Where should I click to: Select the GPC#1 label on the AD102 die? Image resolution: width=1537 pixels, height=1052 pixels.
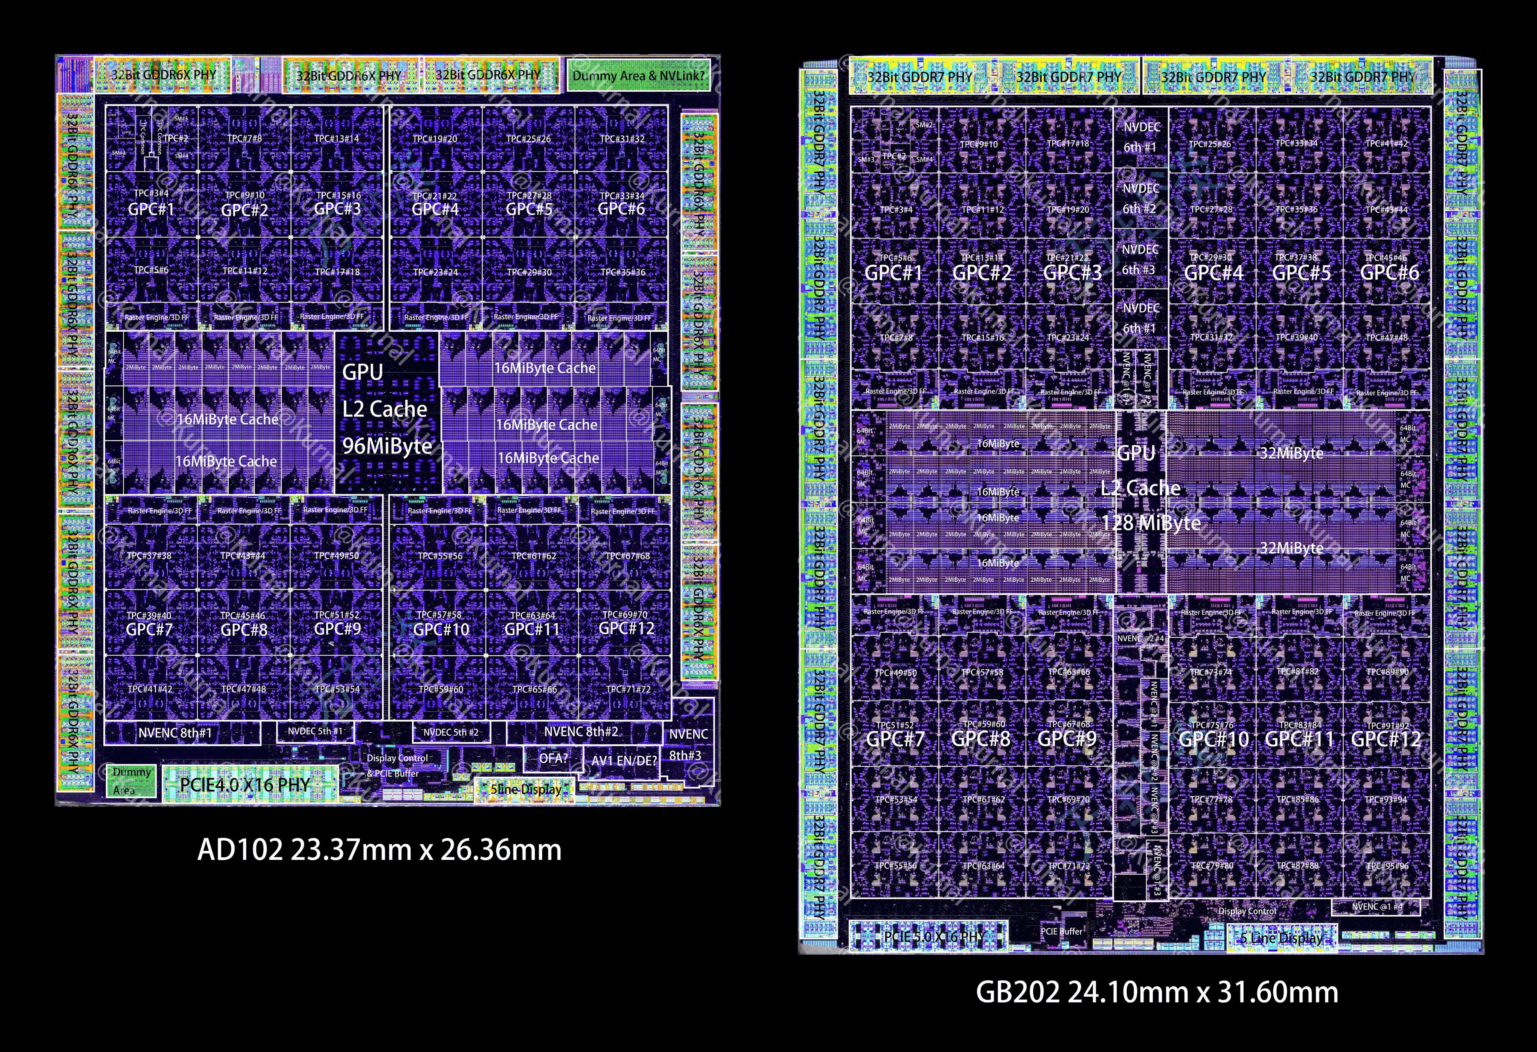coord(151,210)
